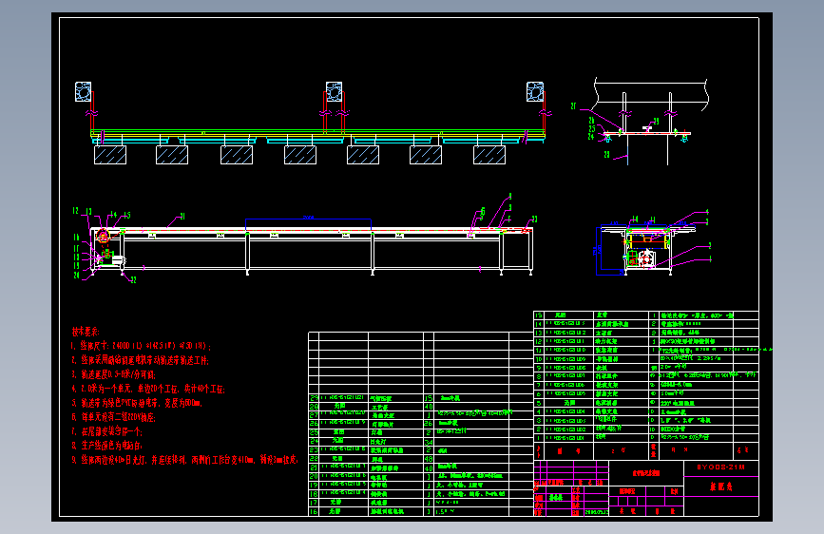Click balloon number 27 on detail view

point(573,106)
